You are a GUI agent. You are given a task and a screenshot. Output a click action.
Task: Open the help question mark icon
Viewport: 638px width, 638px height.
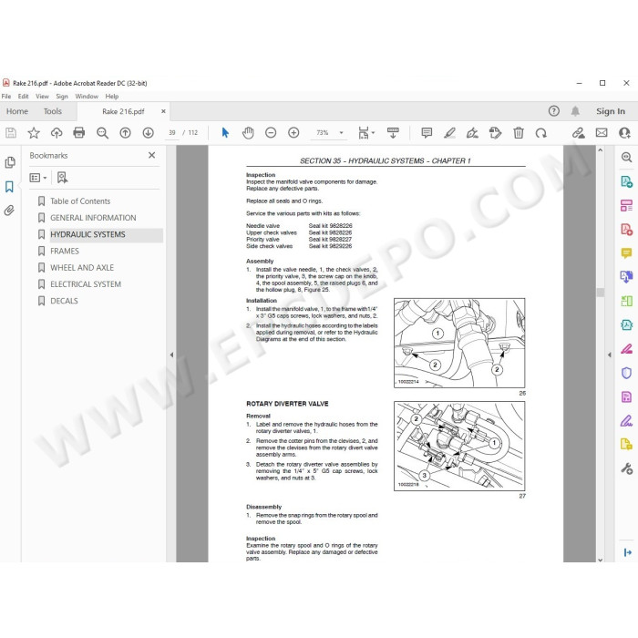(x=554, y=111)
